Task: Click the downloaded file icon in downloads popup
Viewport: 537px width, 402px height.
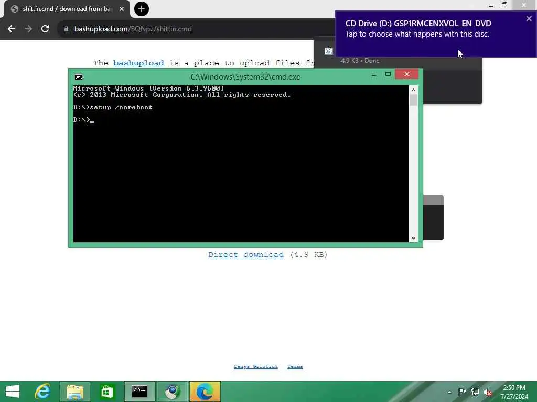Action: coord(329,51)
